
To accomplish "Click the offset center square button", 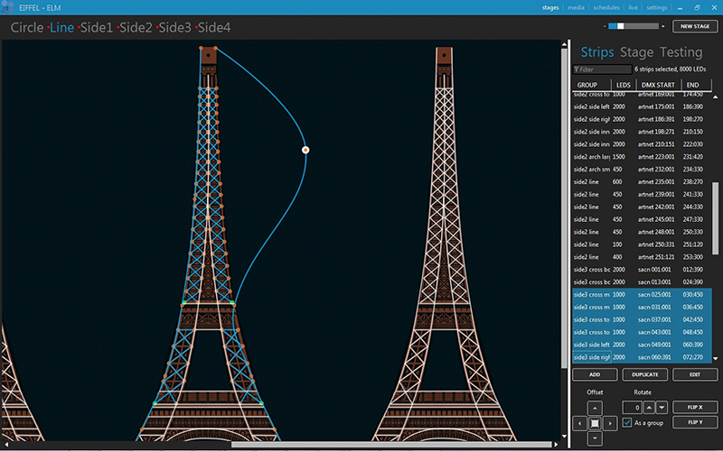I will (x=595, y=422).
